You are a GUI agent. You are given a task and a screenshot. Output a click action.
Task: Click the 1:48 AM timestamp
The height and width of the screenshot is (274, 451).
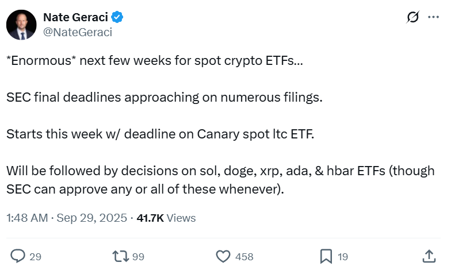pos(25,218)
